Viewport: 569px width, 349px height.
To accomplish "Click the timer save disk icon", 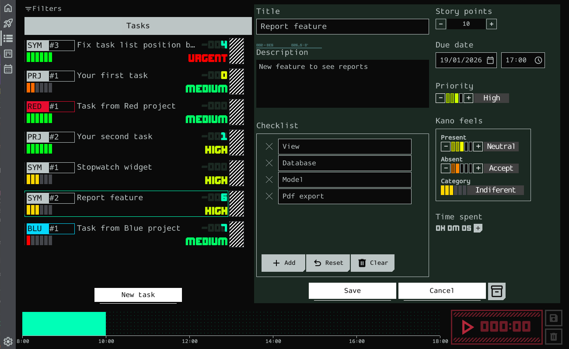I will (x=553, y=318).
